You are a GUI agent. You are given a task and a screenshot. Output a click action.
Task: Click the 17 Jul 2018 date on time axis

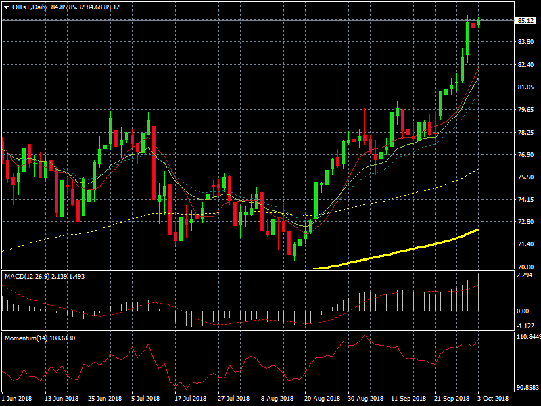point(189,398)
